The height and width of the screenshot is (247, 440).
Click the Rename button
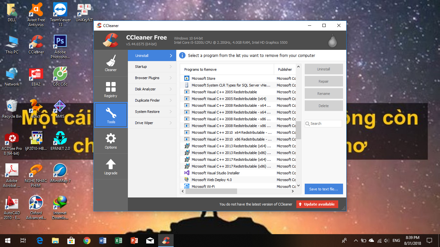pos(324,94)
